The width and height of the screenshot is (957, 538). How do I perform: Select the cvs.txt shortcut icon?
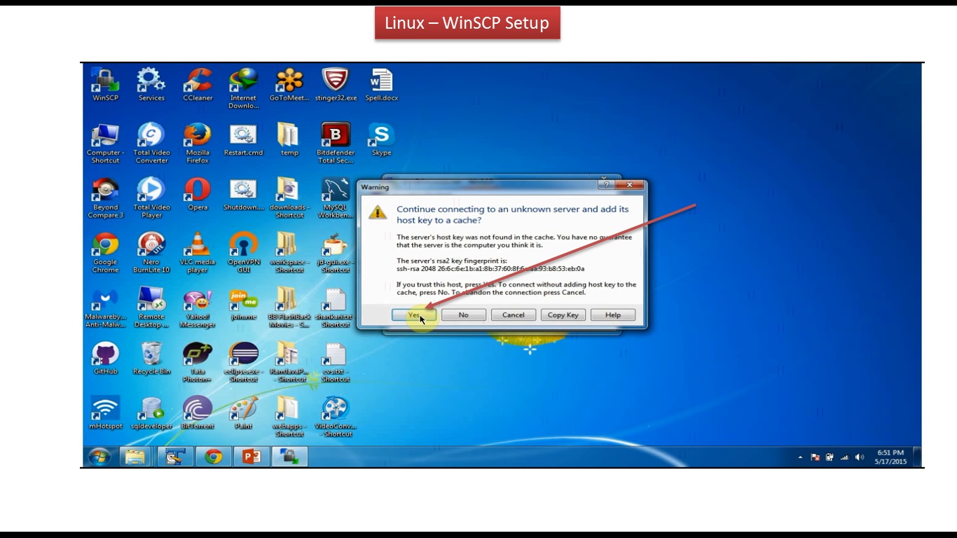336,362
